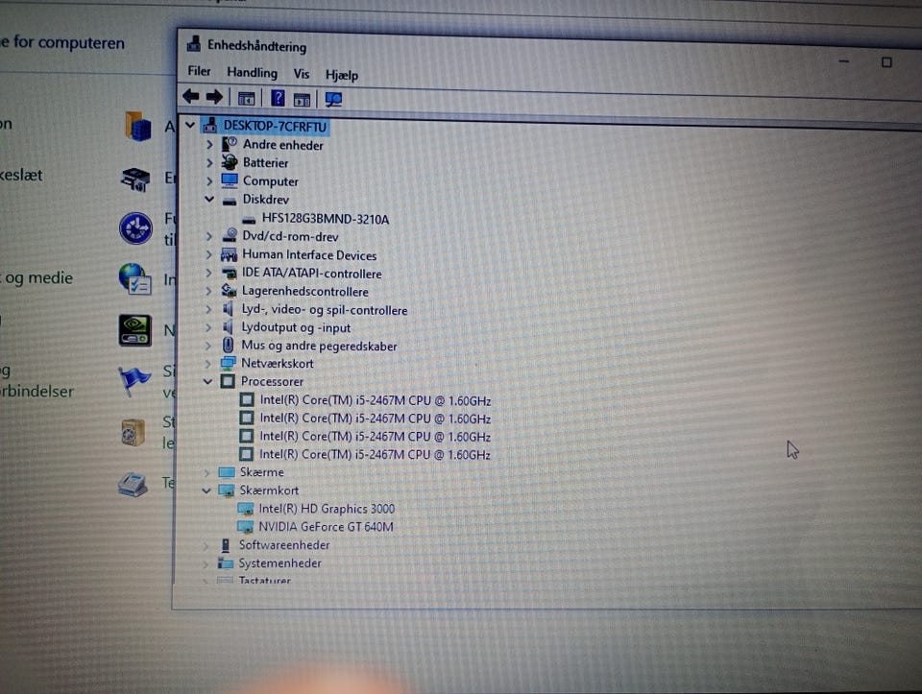The image size is (922, 694).
Task: Click the Batterier battery icon
Action: tap(230, 162)
